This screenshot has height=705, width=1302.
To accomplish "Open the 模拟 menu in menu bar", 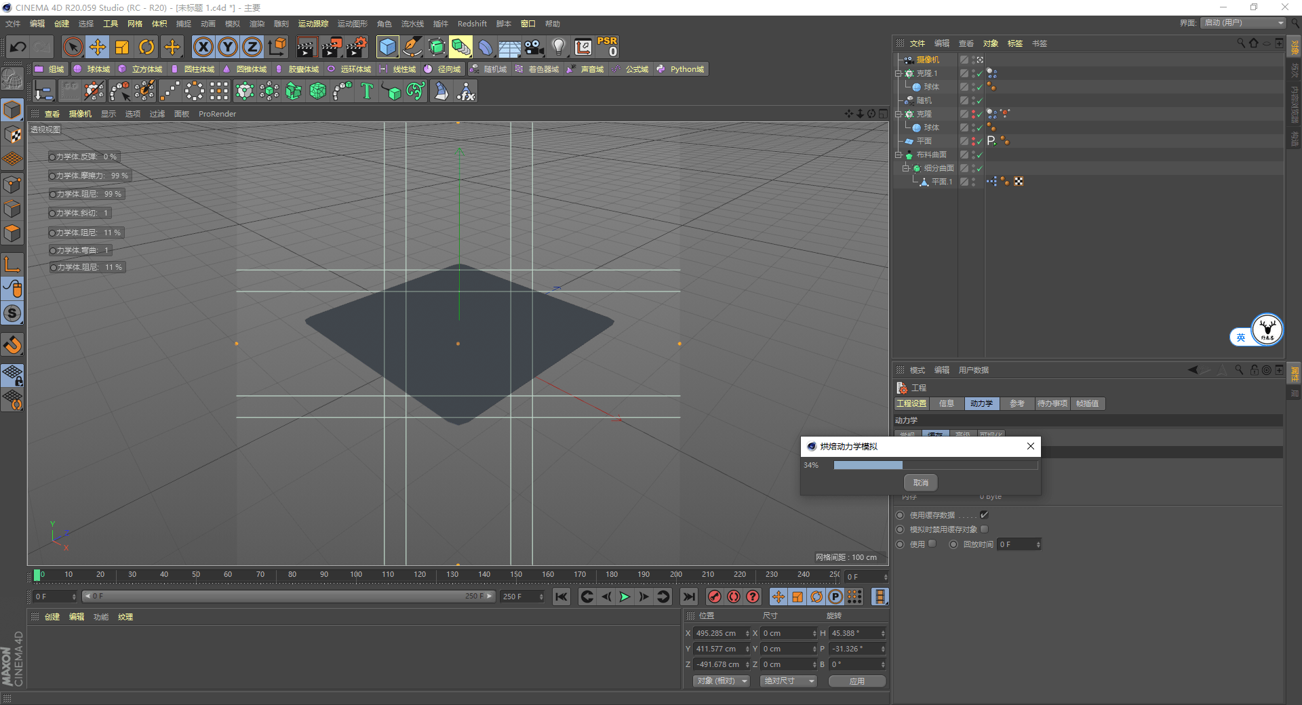I will pos(233,24).
